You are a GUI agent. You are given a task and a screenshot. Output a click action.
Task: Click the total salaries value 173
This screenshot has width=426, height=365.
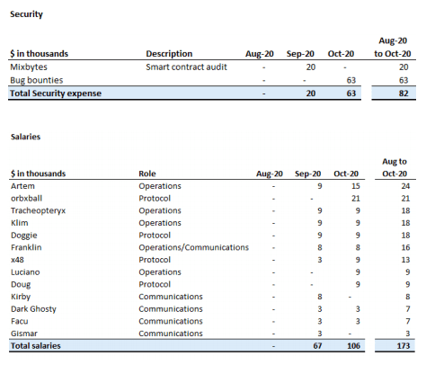[x=404, y=346]
